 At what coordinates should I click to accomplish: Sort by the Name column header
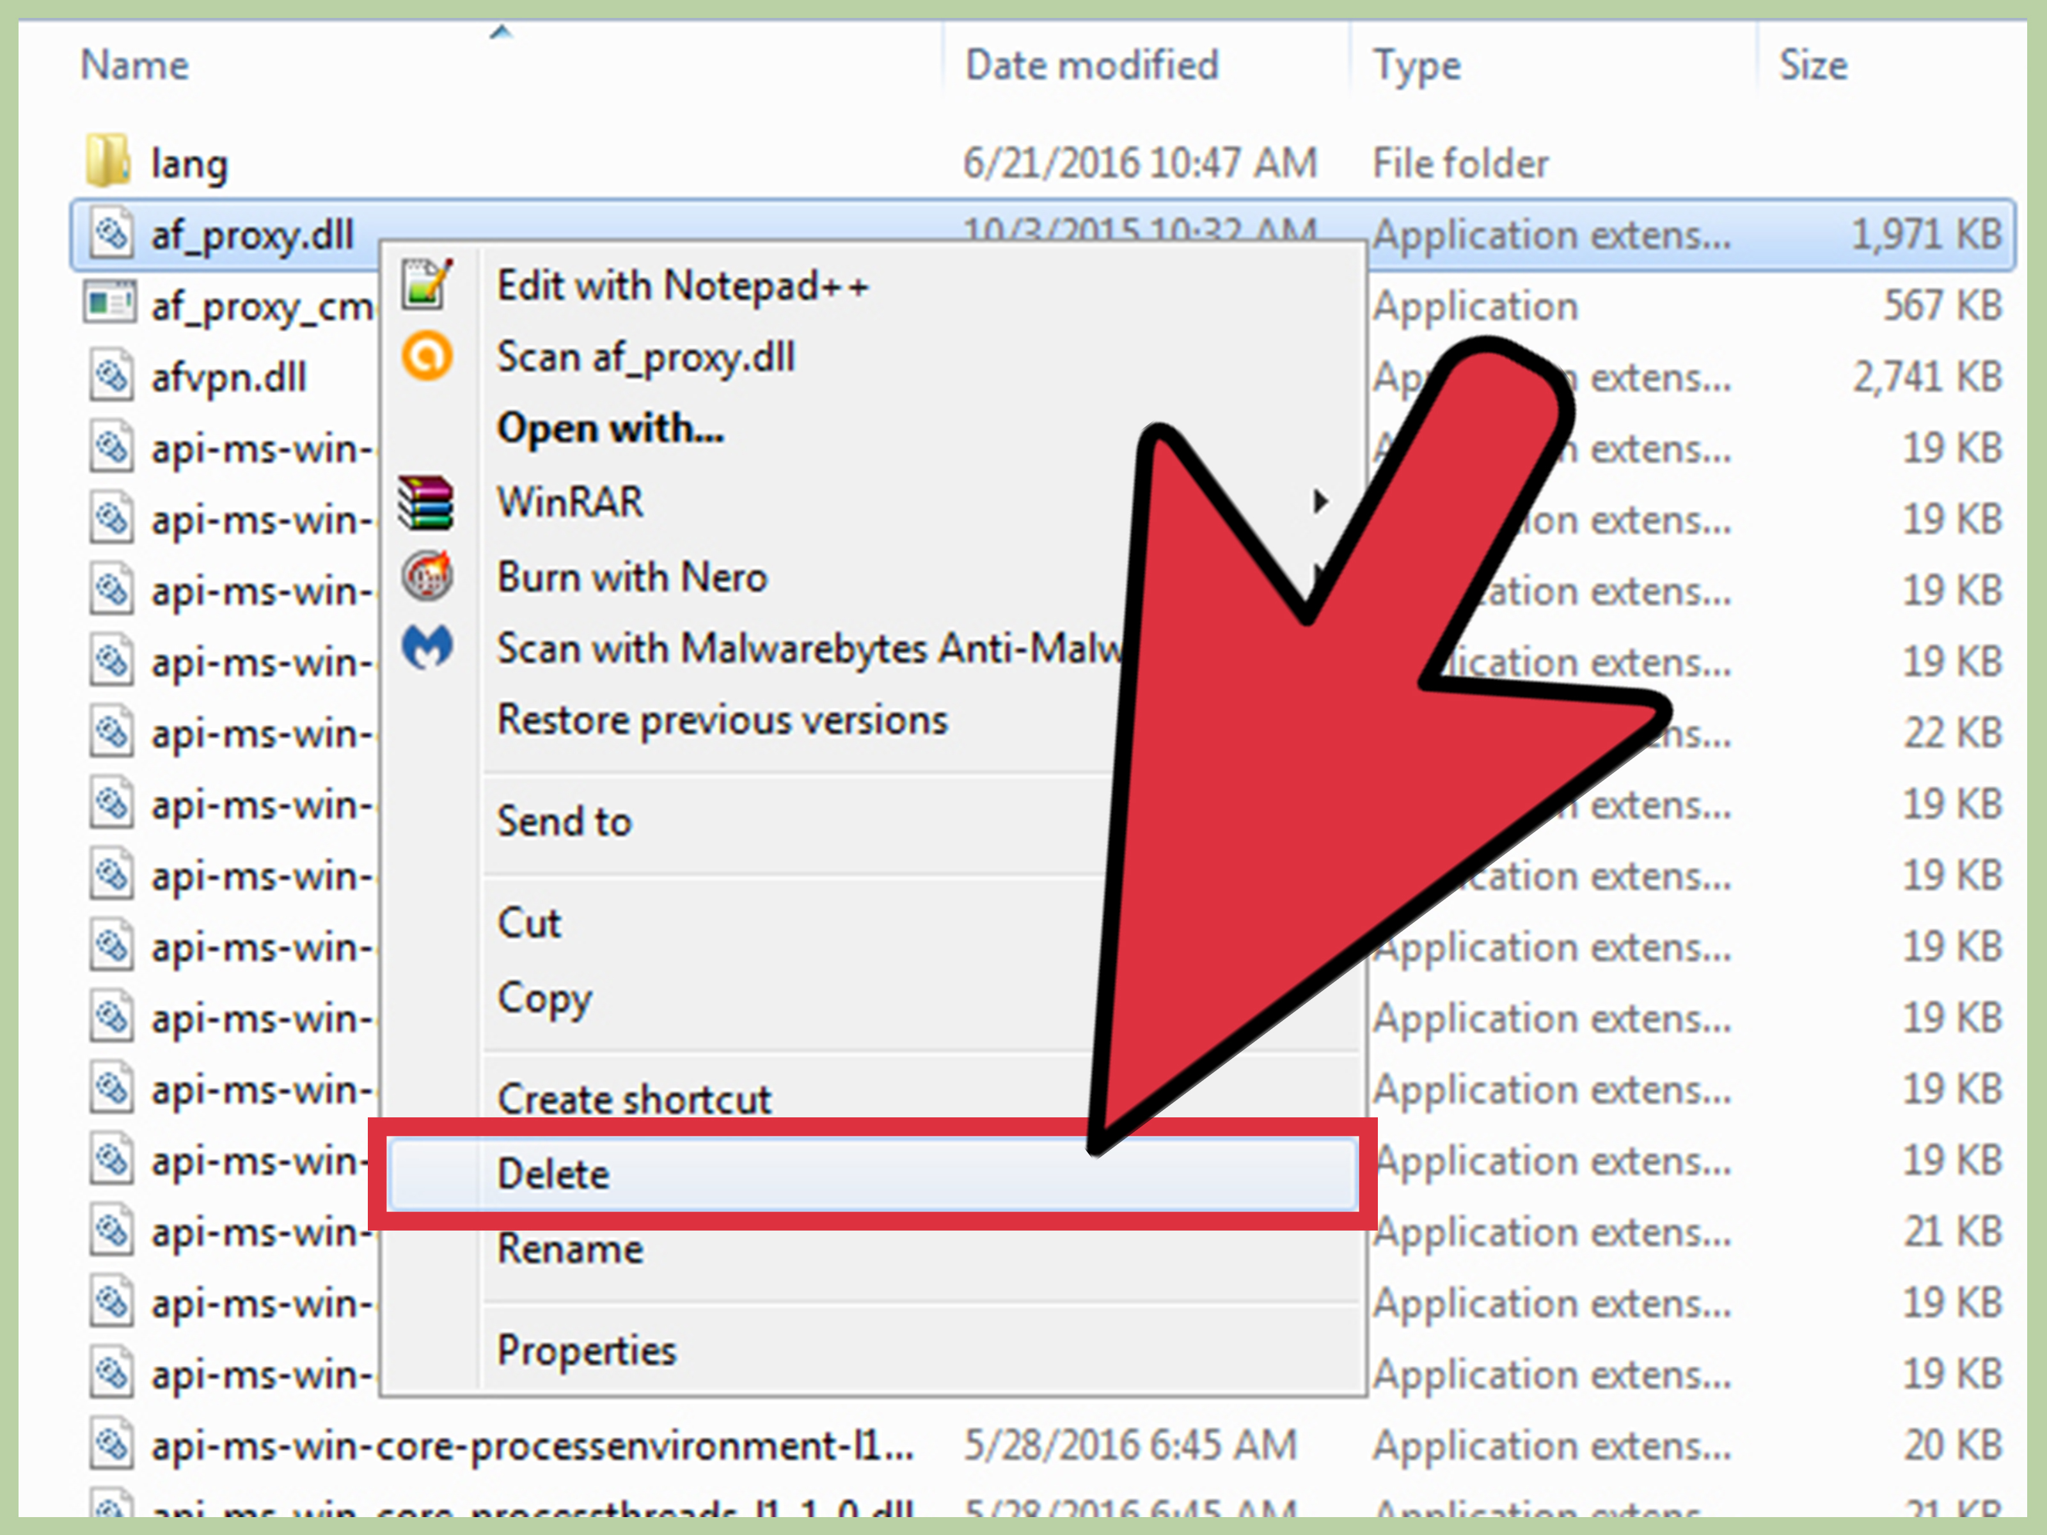point(134,65)
